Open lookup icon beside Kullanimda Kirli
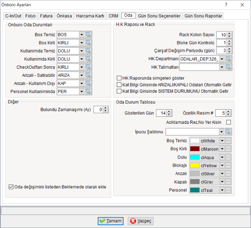Screen dimensions: 251x228 [88, 59]
